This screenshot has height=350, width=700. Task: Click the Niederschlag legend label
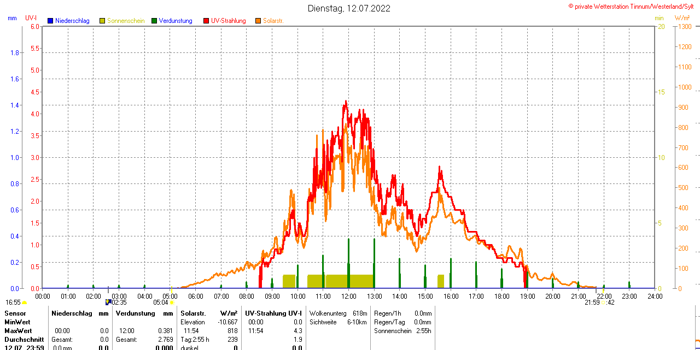tap(72, 21)
